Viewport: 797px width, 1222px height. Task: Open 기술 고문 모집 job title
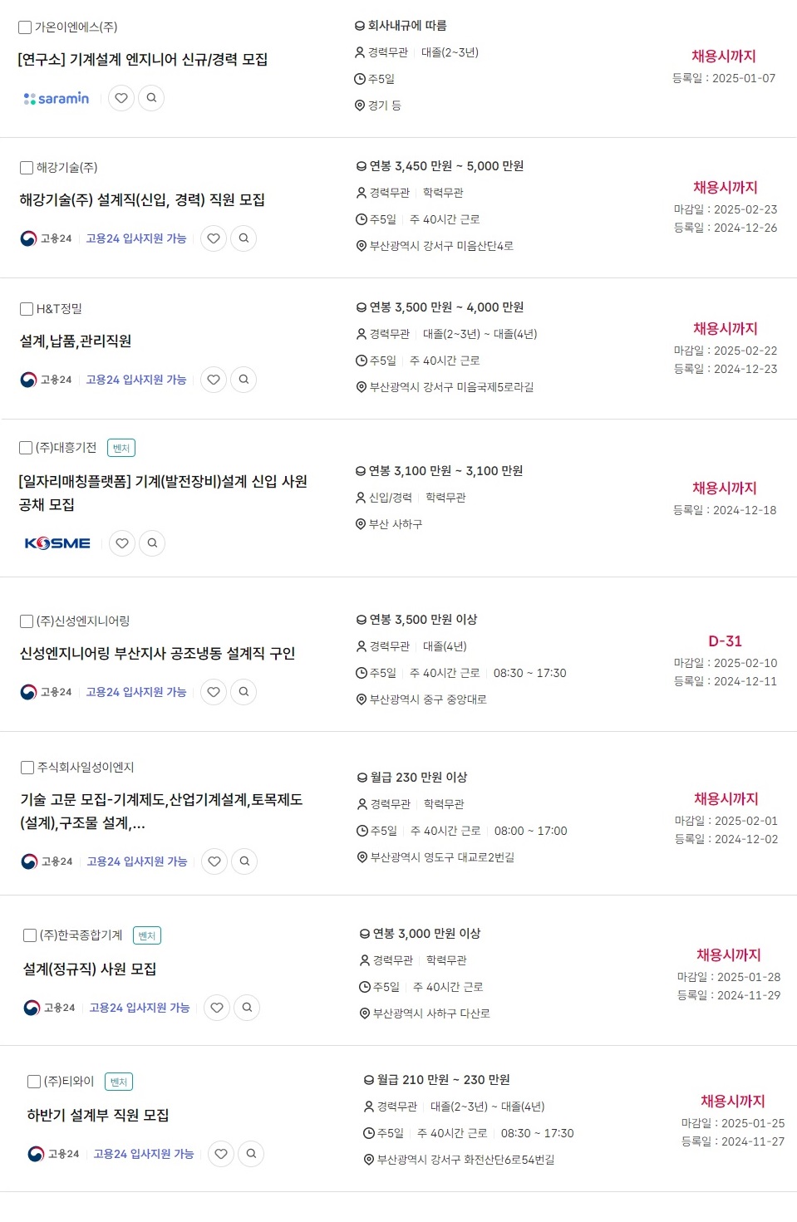point(162,812)
